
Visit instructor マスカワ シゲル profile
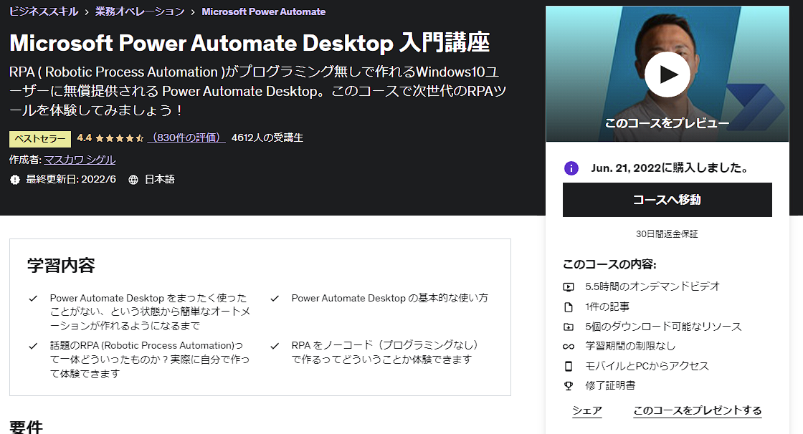pos(80,160)
